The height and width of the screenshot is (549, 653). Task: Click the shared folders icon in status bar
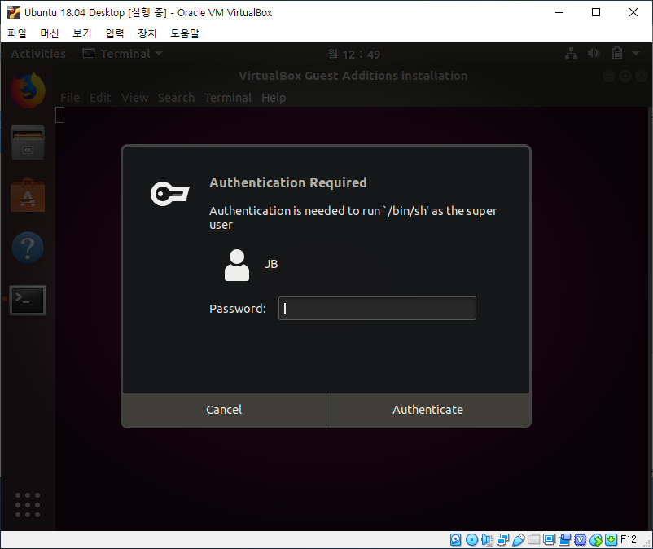(x=533, y=540)
